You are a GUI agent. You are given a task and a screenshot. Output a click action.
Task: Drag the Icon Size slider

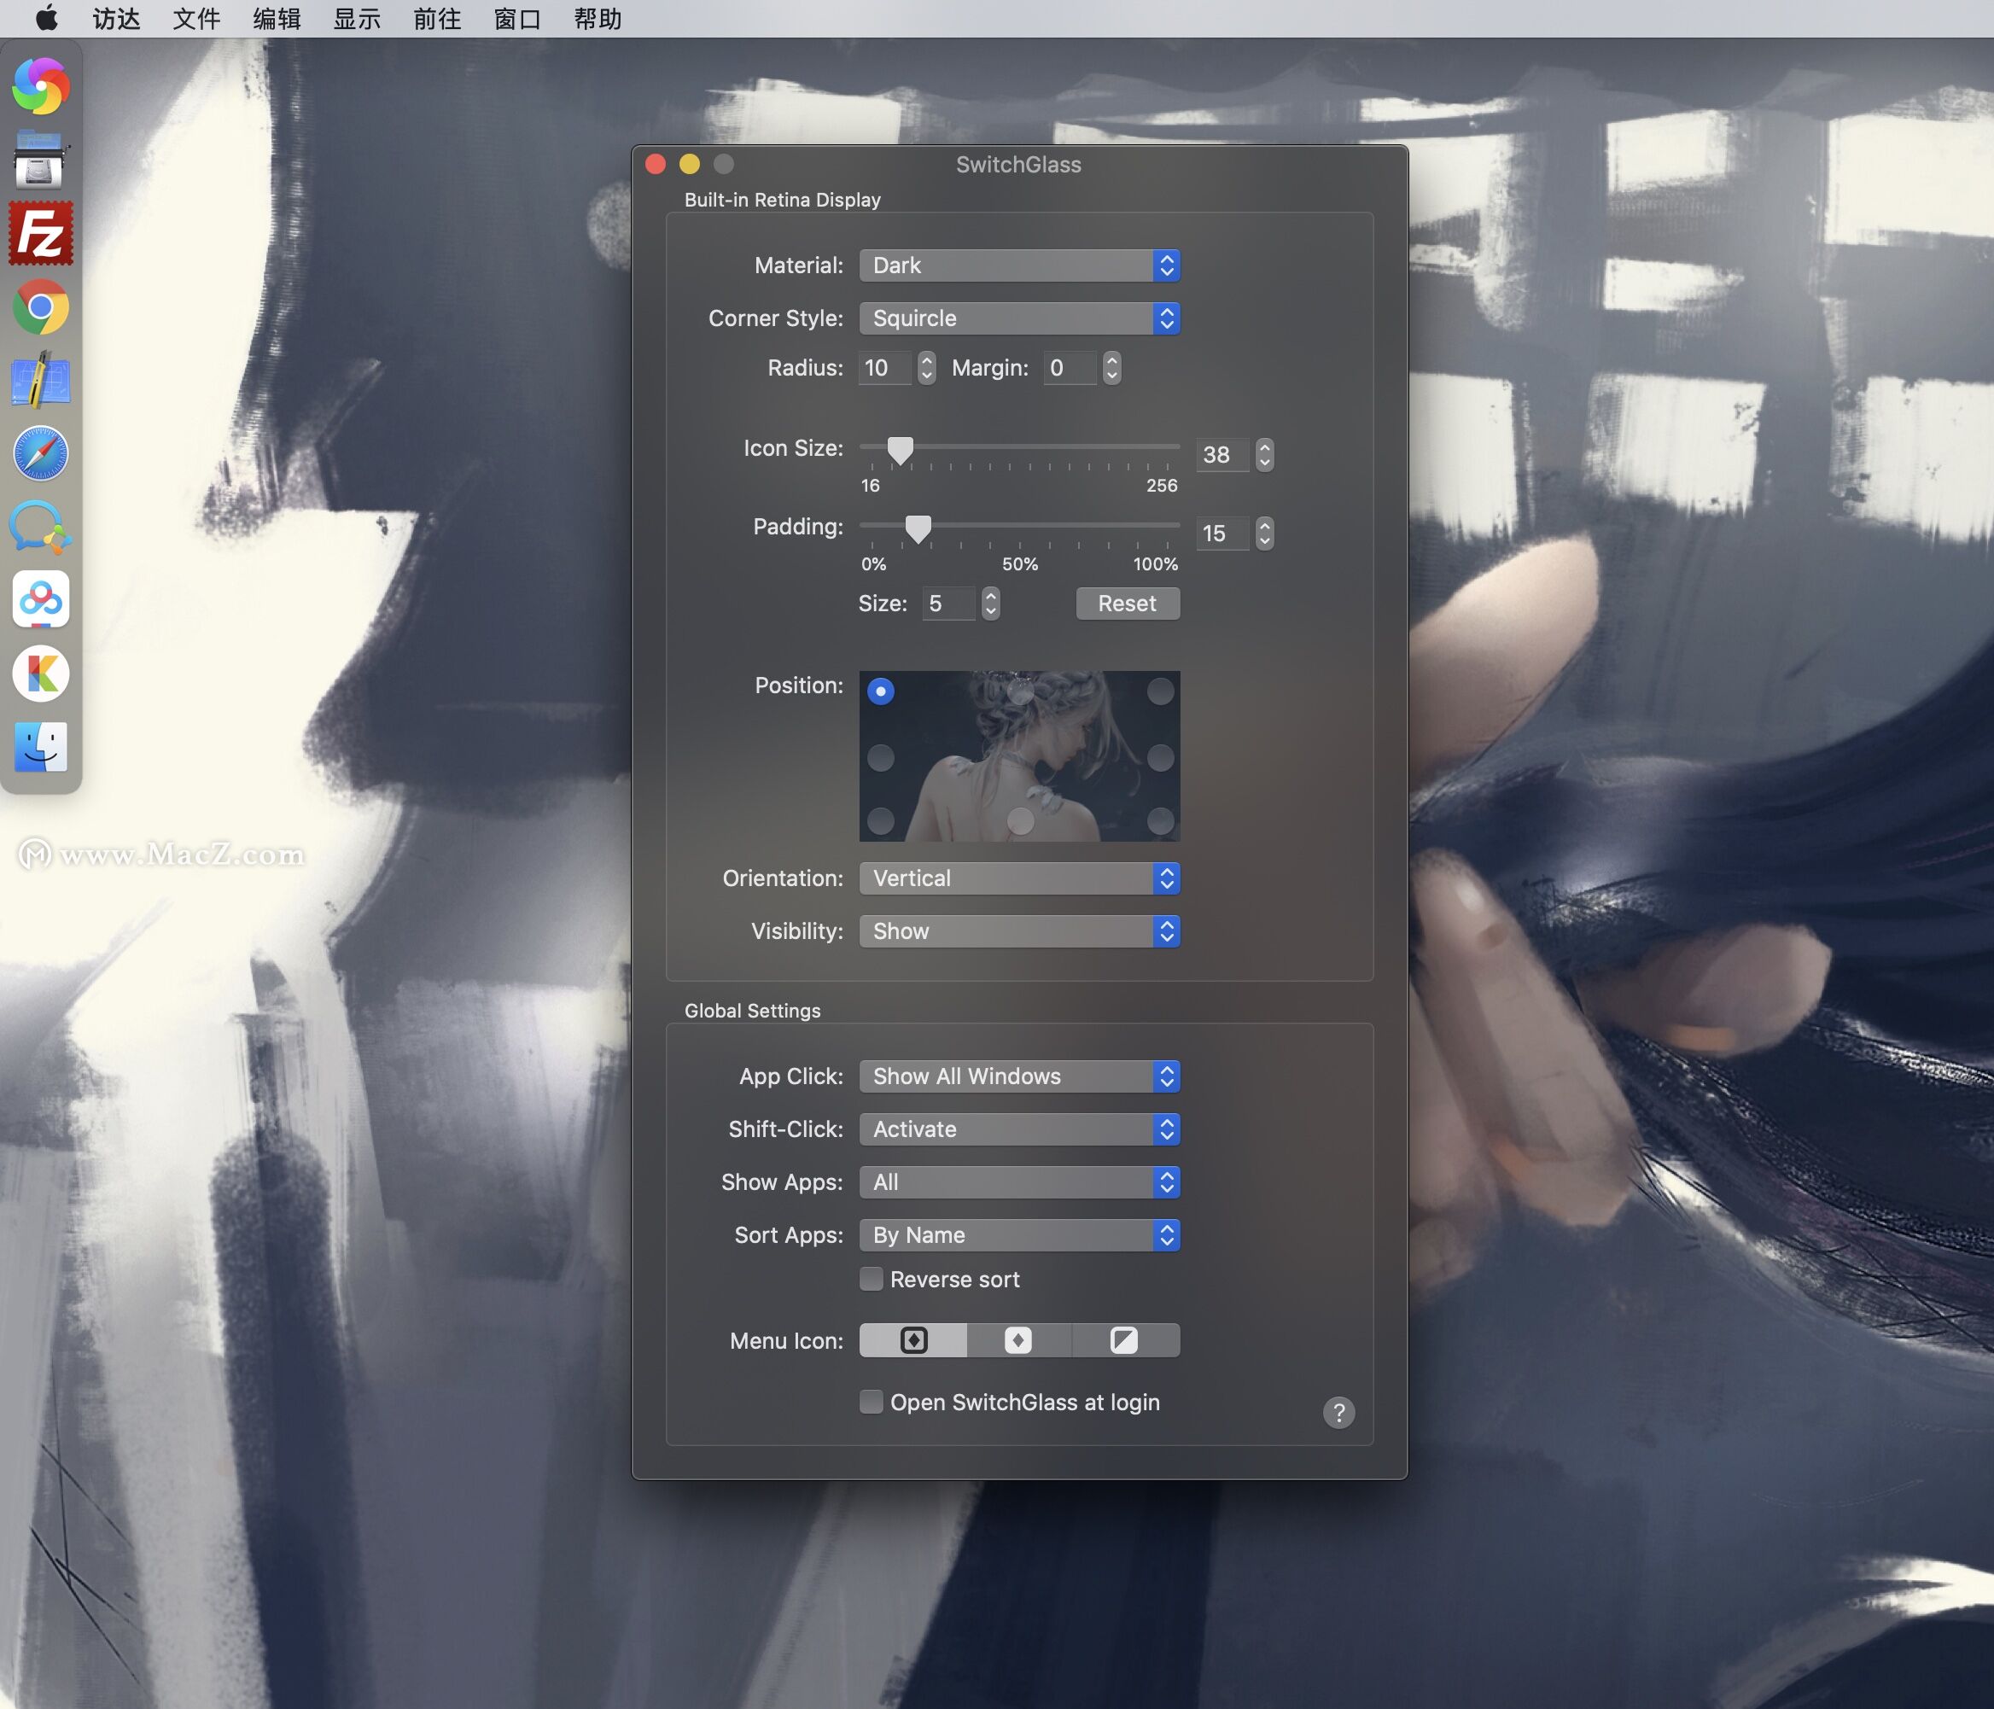[x=899, y=447]
